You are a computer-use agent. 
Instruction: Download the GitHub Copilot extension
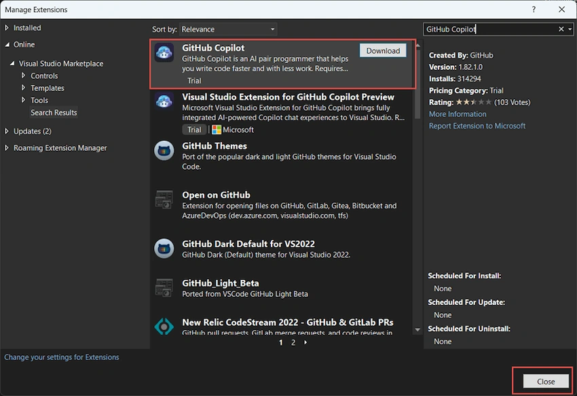coord(383,50)
